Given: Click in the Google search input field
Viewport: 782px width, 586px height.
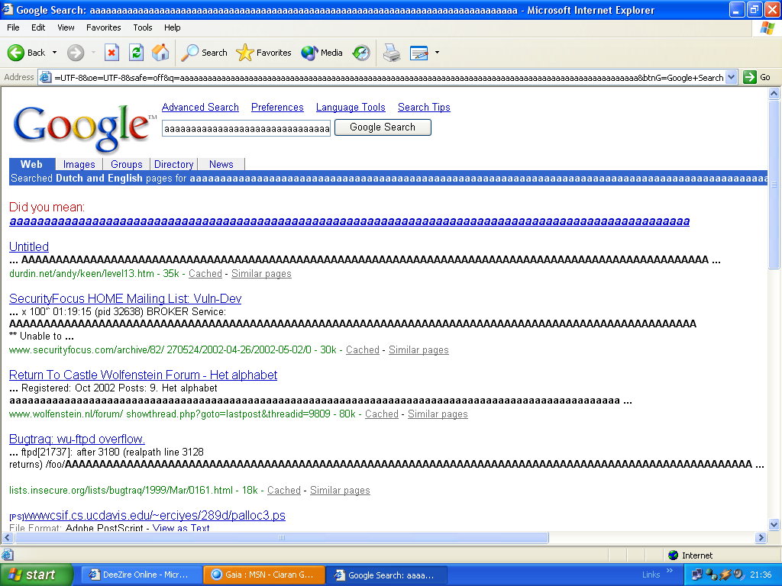Looking at the screenshot, I should tap(247, 128).
